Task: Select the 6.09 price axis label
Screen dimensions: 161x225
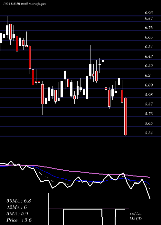Action: 149,85
